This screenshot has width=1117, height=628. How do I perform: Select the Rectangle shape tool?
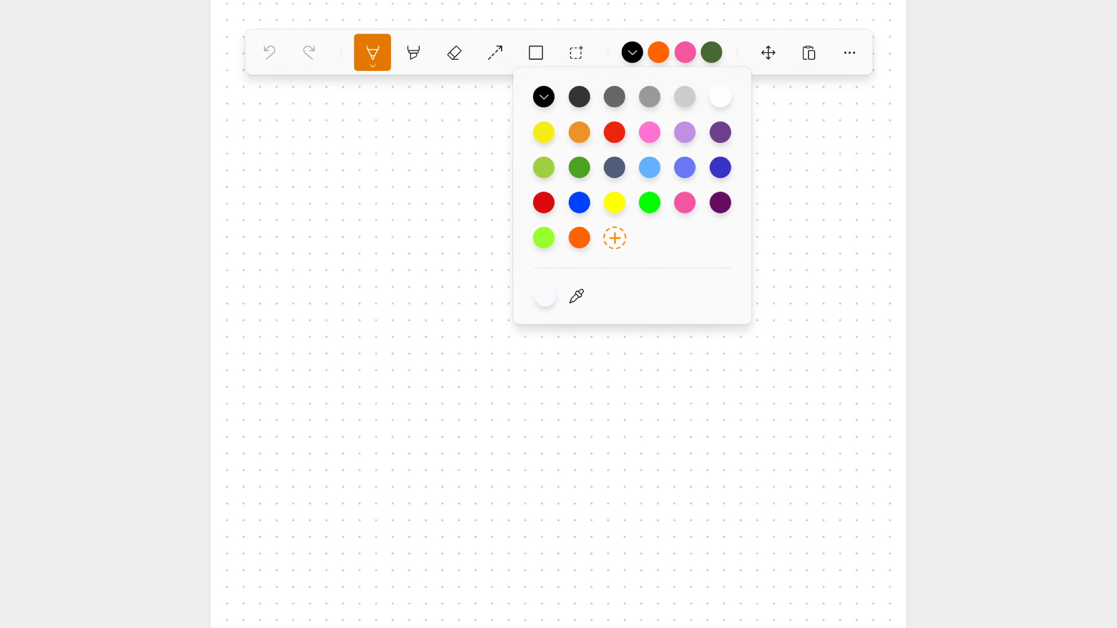535,53
